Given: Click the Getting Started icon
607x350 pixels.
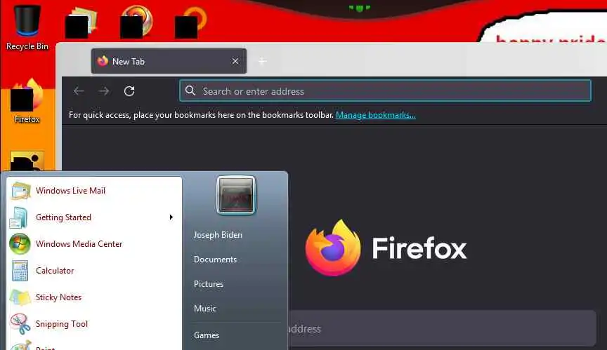Looking at the screenshot, I should (19, 217).
